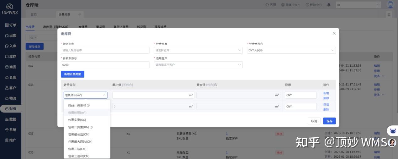Click the user avatar in the top bar

[390, 4]
